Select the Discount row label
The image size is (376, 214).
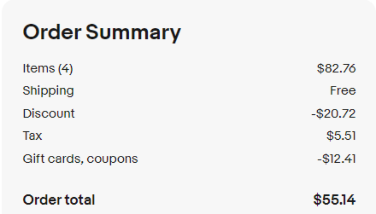pyautogui.click(x=49, y=114)
